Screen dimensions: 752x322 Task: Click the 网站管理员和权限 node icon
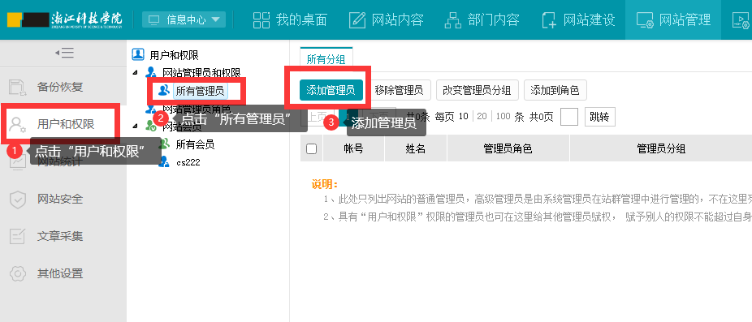click(x=151, y=73)
